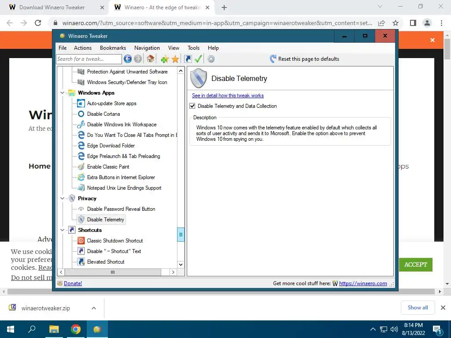Viewport: 451px width, 338px height.
Task: Open the Tools menu
Action: click(x=194, y=48)
